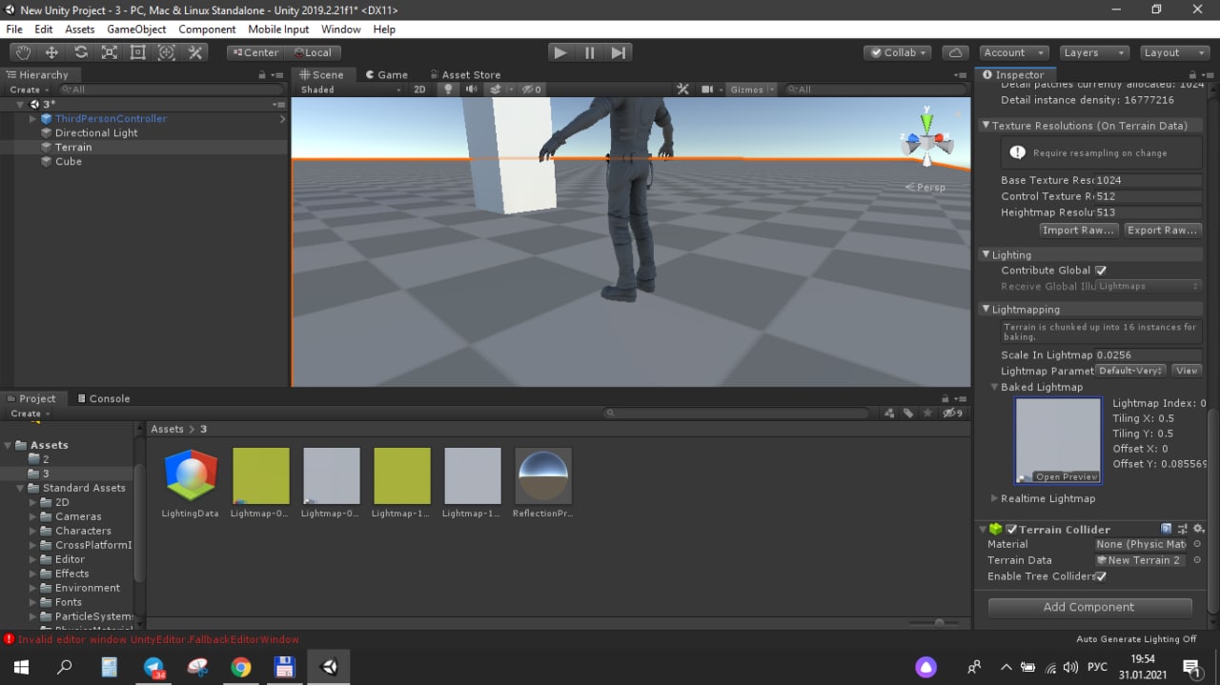Lock the Hierarchy panel padlock
Viewport: 1220px width, 685px height.
[262, 74]
